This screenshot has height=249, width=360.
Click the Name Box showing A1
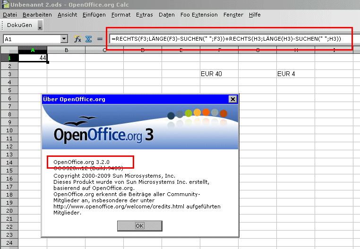31,39
